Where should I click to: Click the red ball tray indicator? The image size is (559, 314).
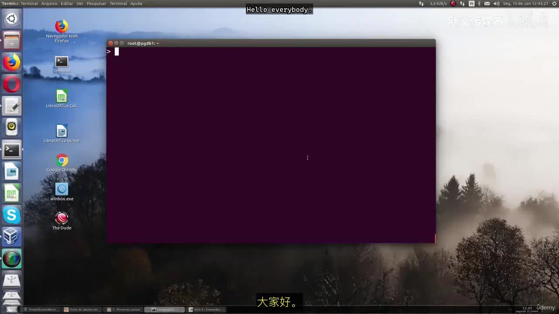[x=453, y=3]
